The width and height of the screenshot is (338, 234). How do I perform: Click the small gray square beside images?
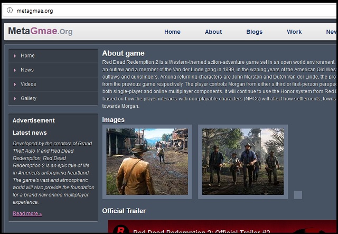tap(298, 195)
